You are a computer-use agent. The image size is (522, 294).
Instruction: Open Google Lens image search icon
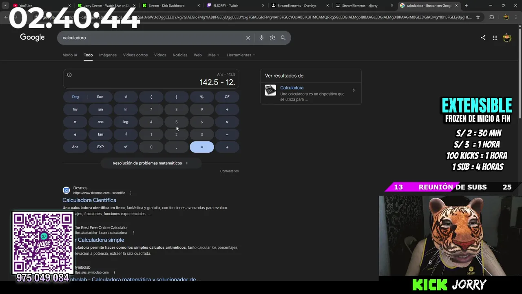tap(272, 38)
